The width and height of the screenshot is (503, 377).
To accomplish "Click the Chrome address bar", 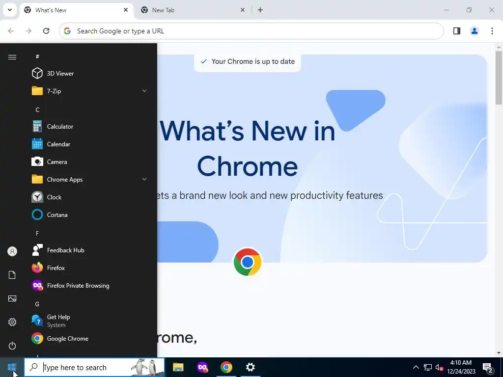I will click(251, 31).
